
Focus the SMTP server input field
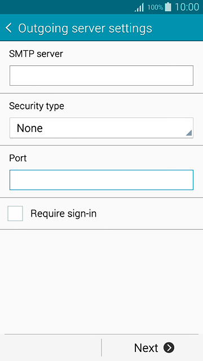101,76
